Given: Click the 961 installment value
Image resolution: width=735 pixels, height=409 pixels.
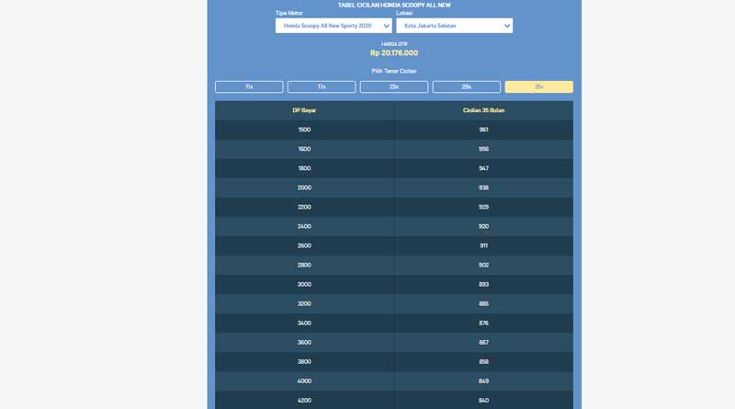Looking at the screenshot, I should 483,130.
